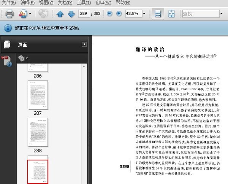
Task: Open the zoom percentage dropdown arrow
Action: point(144,14)
